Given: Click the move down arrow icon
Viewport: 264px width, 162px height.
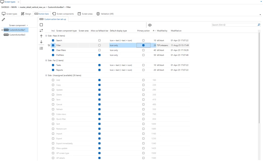Looking at the screenshot, I should pos(41,42).
